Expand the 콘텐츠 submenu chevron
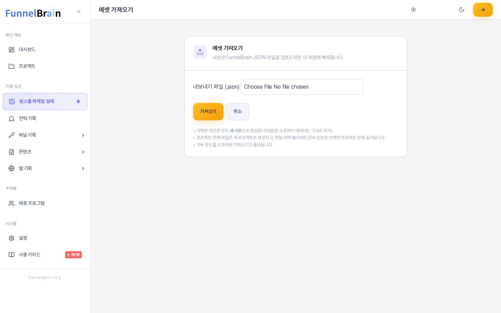 pos(83,152)
